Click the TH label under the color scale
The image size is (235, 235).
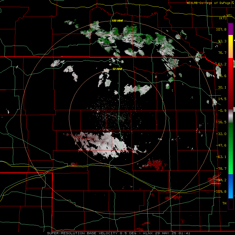(224, 203)
